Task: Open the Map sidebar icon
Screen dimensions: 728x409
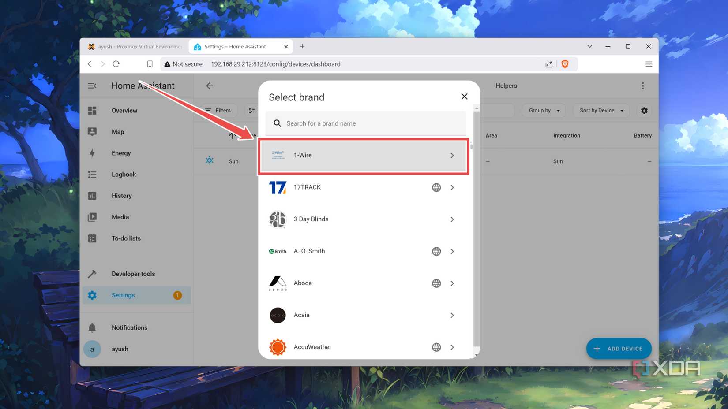Action: point(92,132)
